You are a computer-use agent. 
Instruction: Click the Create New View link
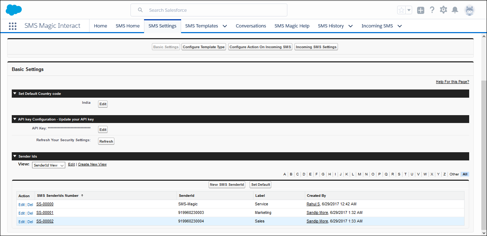[92, 164]
